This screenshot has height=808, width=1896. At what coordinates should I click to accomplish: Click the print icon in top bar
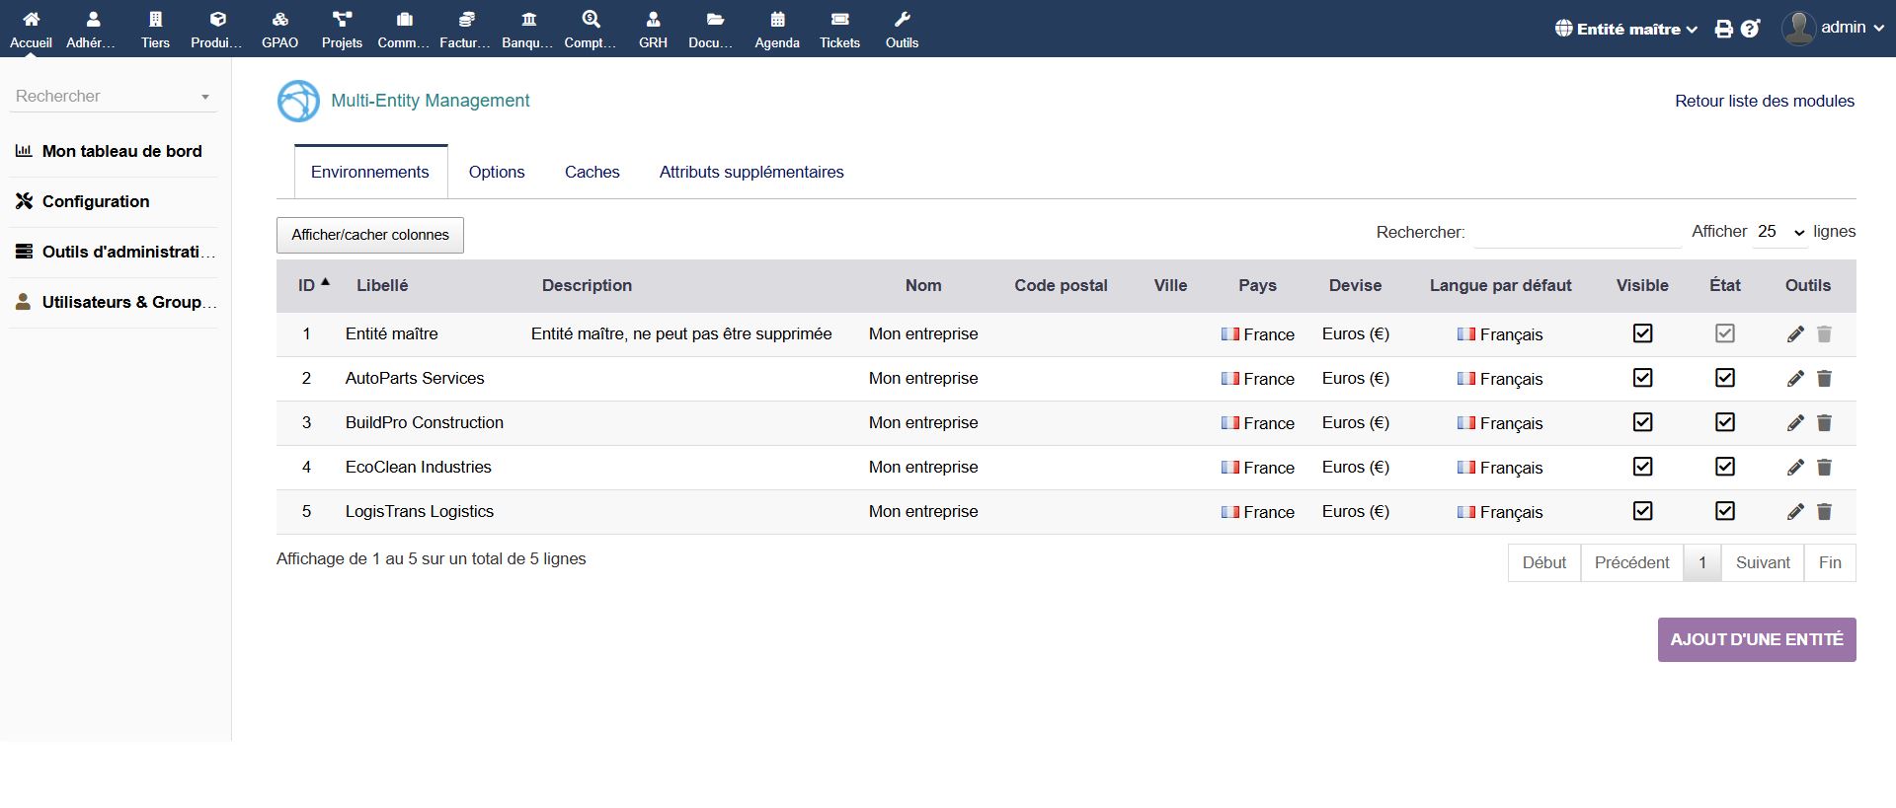[x=1723, y=29]
